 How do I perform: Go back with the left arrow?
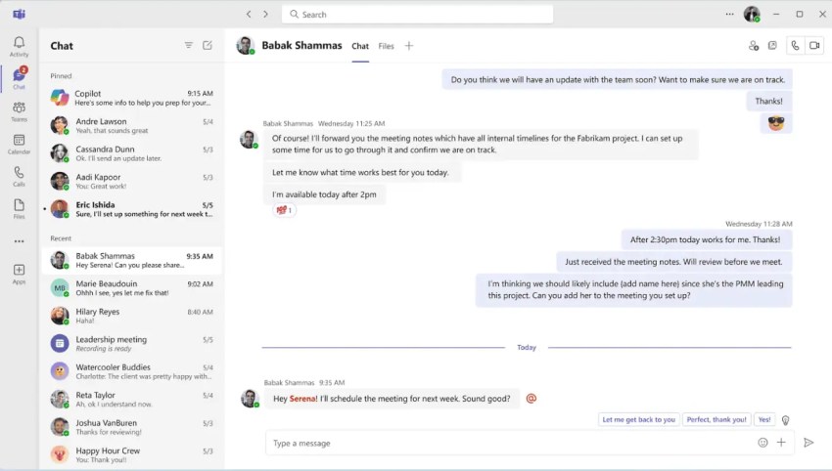(249, 15)
